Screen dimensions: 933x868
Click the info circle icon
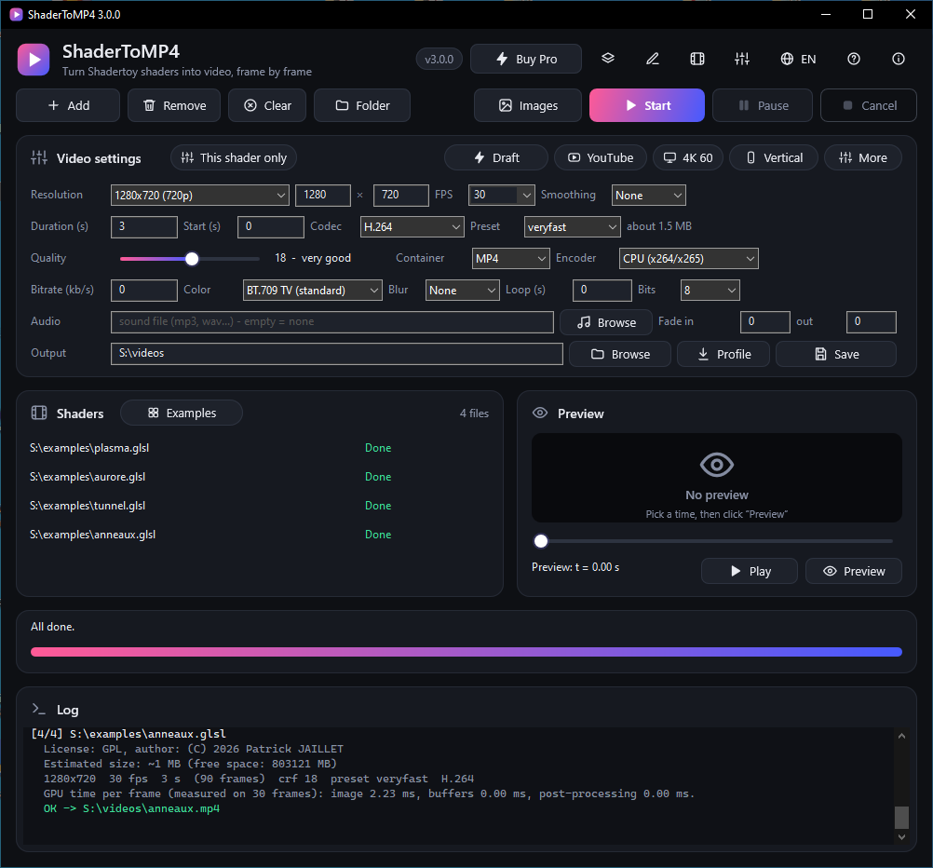pos(899,59)
